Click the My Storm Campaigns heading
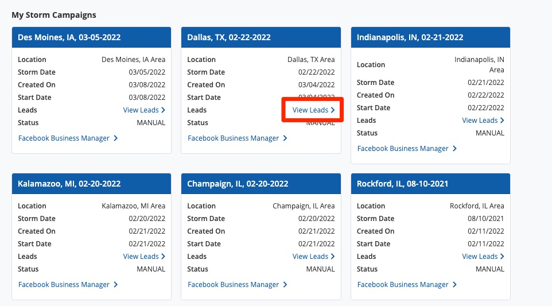 point(54,14)
